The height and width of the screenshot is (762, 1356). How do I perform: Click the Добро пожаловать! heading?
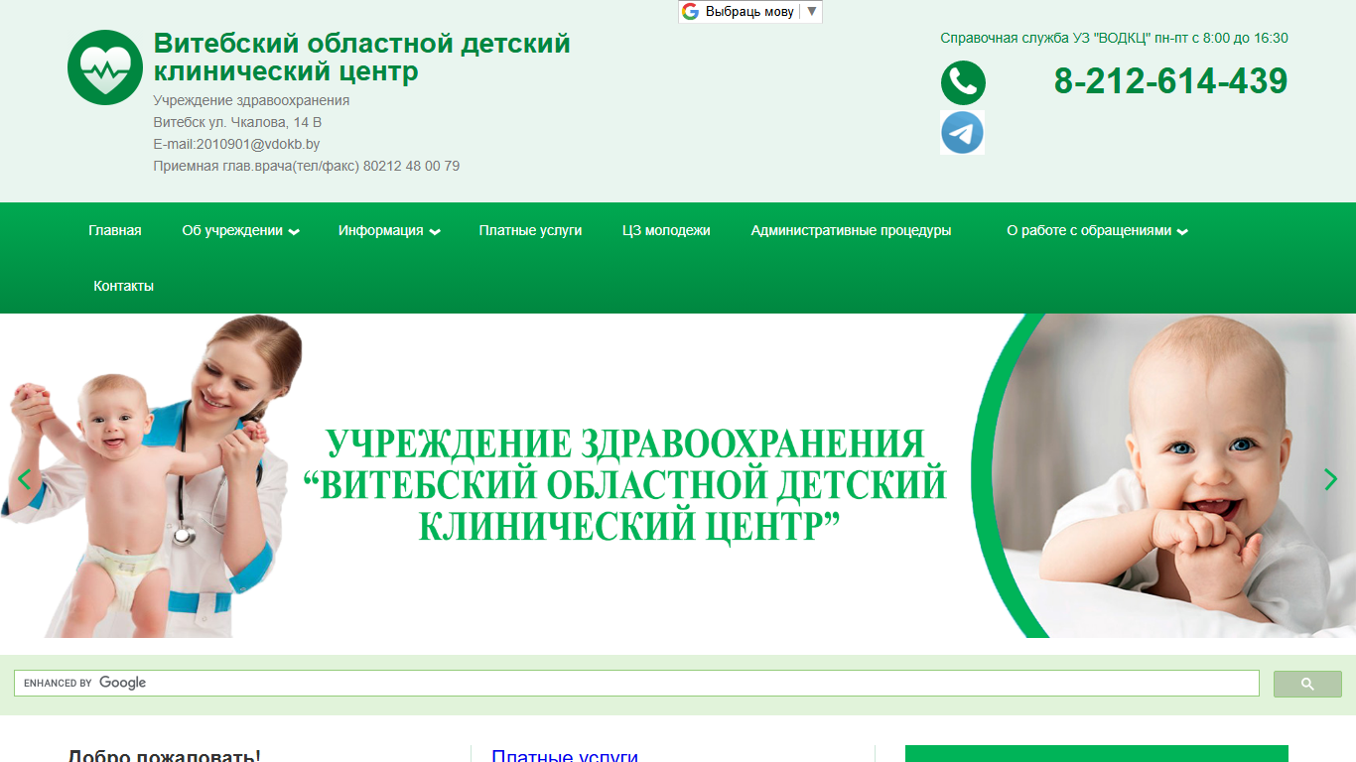tap(164, 756)
